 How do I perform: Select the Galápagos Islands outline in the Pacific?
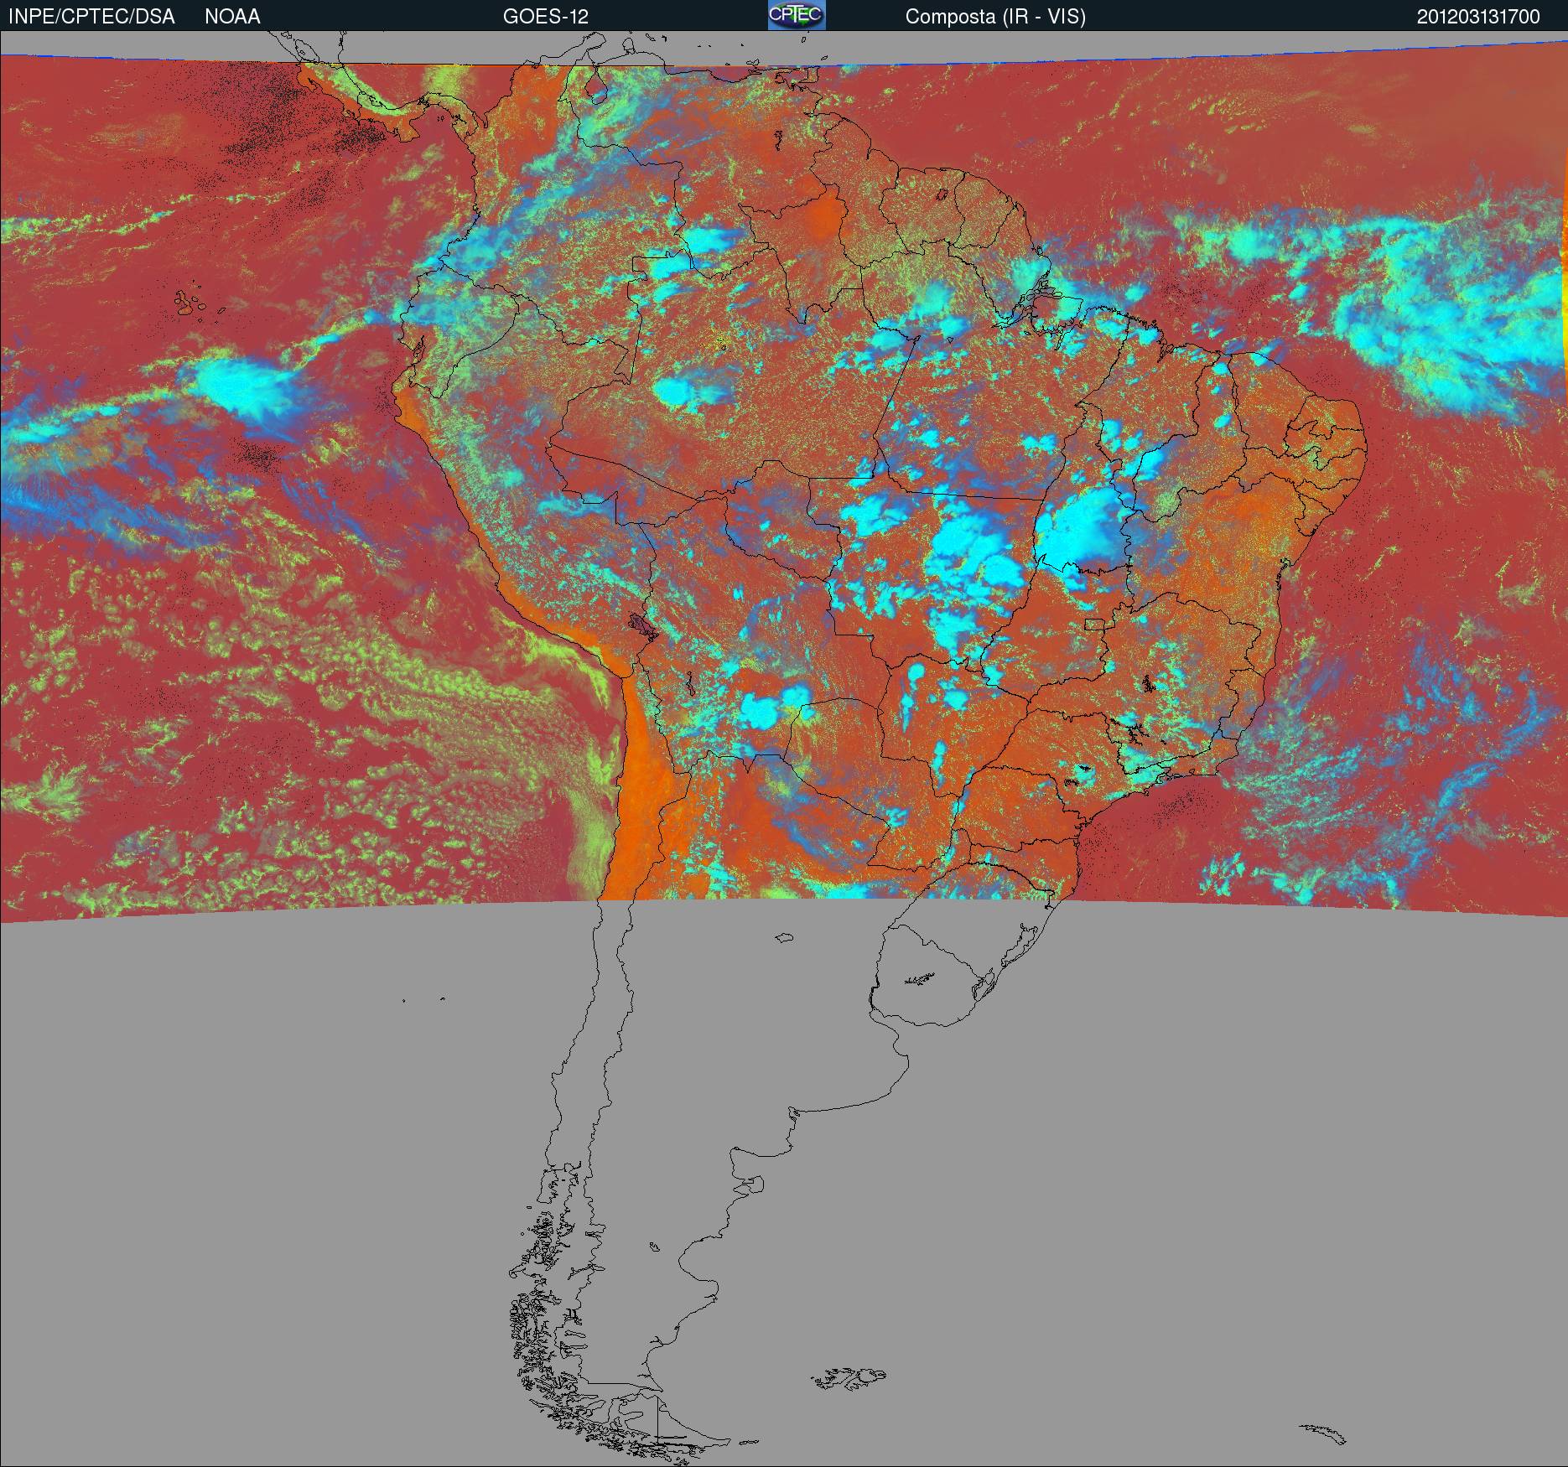click(191, 303)
